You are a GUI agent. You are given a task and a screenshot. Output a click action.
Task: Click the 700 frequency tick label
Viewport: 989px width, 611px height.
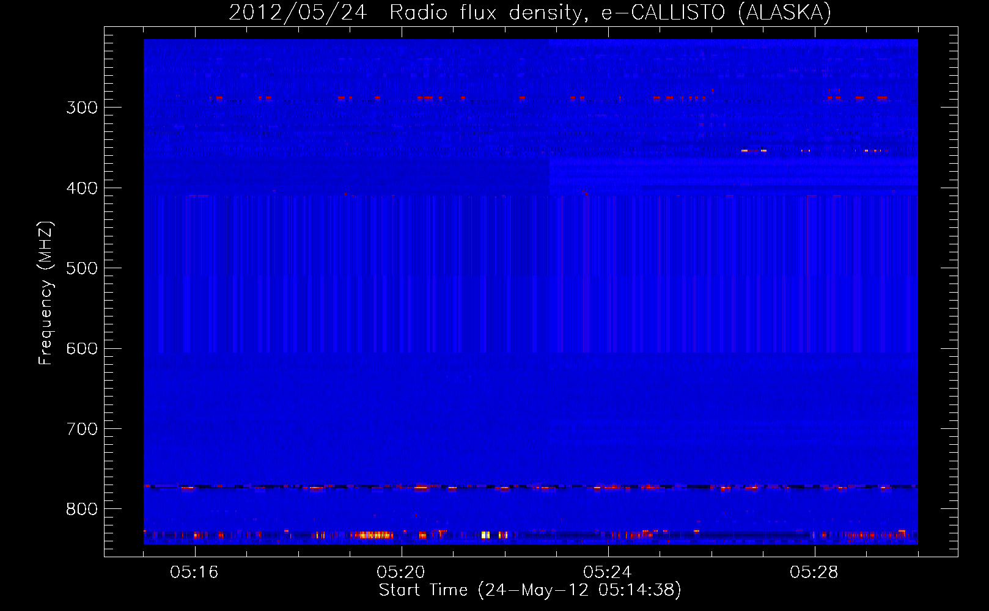[82, 429]
